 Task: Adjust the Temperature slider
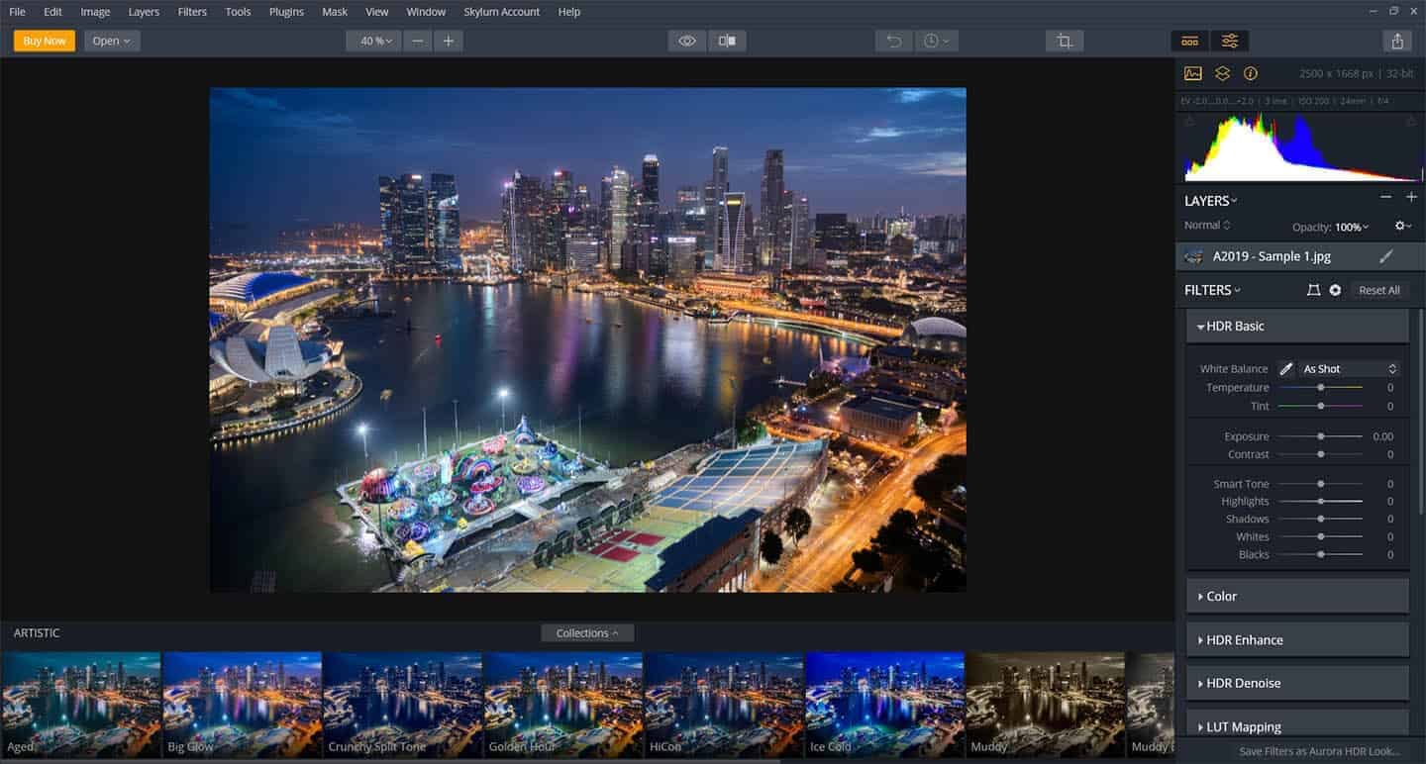[1320, 388]
